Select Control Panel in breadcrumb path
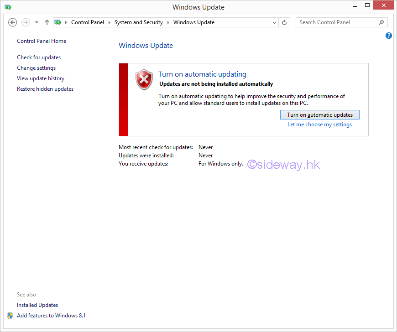The image size is (397, 332). tap(88, 22)
